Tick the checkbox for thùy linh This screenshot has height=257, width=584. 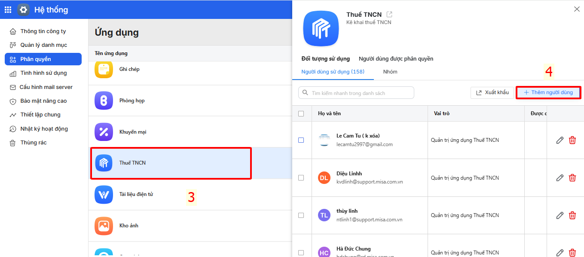301,215
